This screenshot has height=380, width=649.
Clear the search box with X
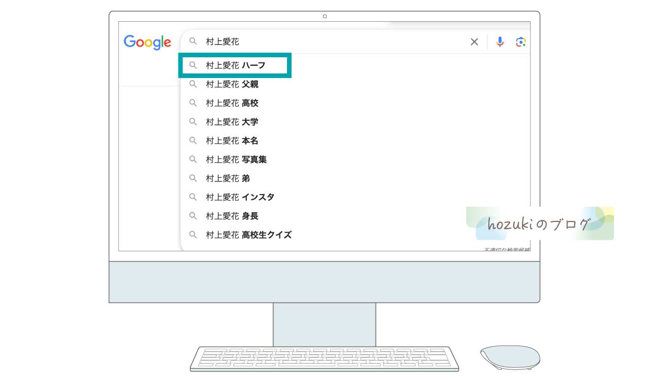tap(475, 42)
